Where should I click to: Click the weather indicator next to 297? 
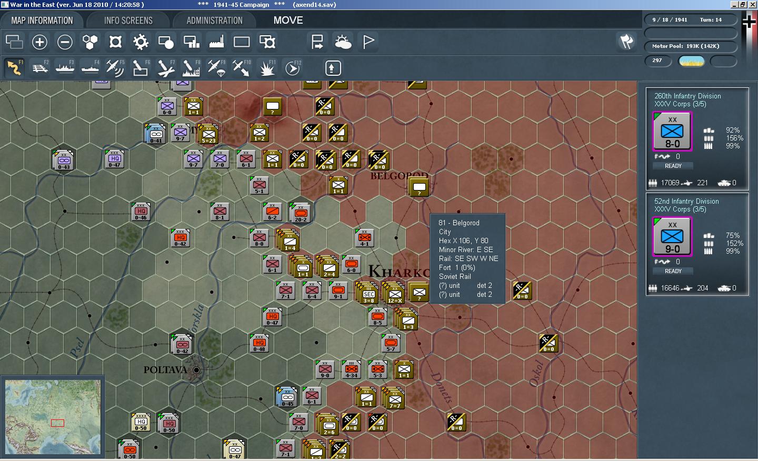coord(692,62)
